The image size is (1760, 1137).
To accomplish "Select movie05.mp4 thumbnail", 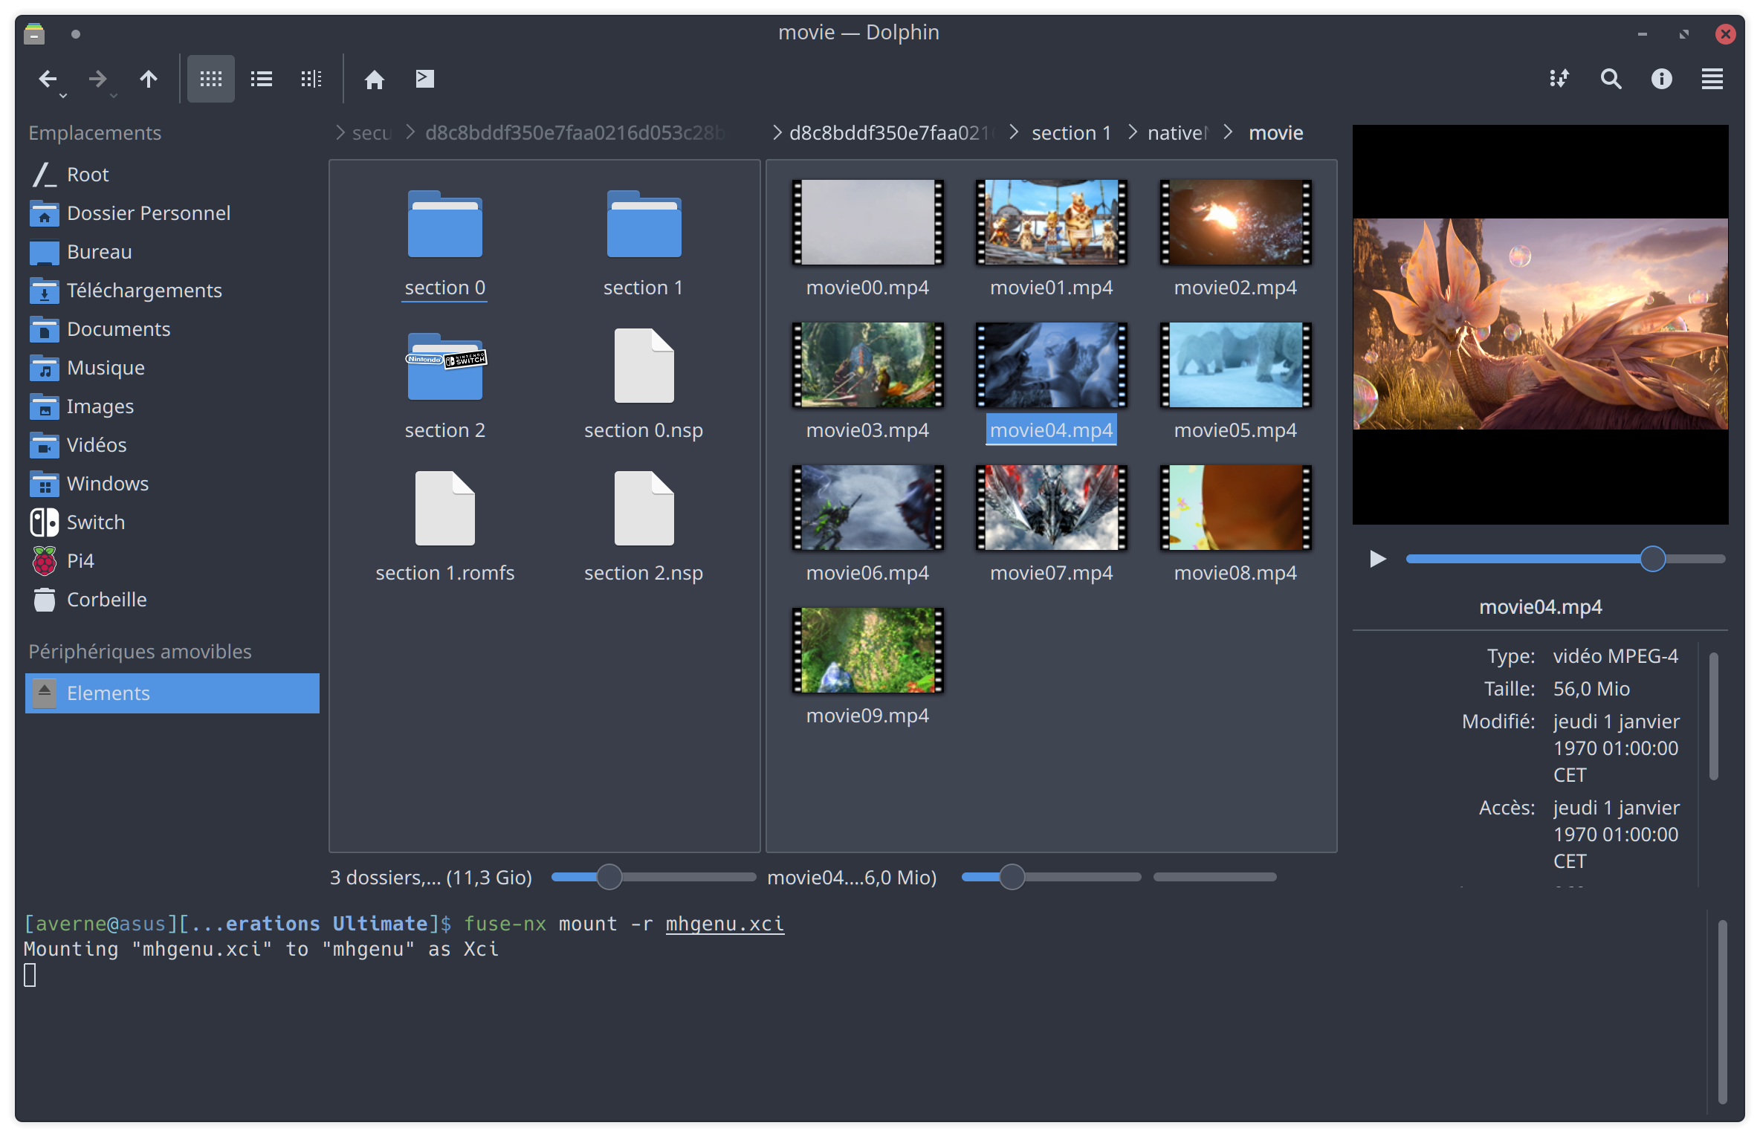I will pos(1235,365).
